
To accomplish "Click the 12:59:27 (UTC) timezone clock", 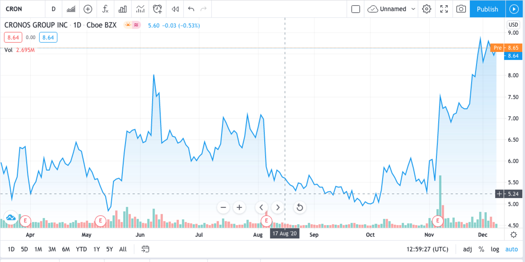I will pyautogui.click(x=427, y=249).
